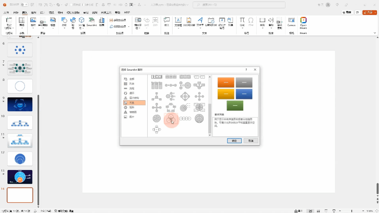Click the Pictures icon in ribbon
This screenshot has height=213, width=379.
click(33, 20)
